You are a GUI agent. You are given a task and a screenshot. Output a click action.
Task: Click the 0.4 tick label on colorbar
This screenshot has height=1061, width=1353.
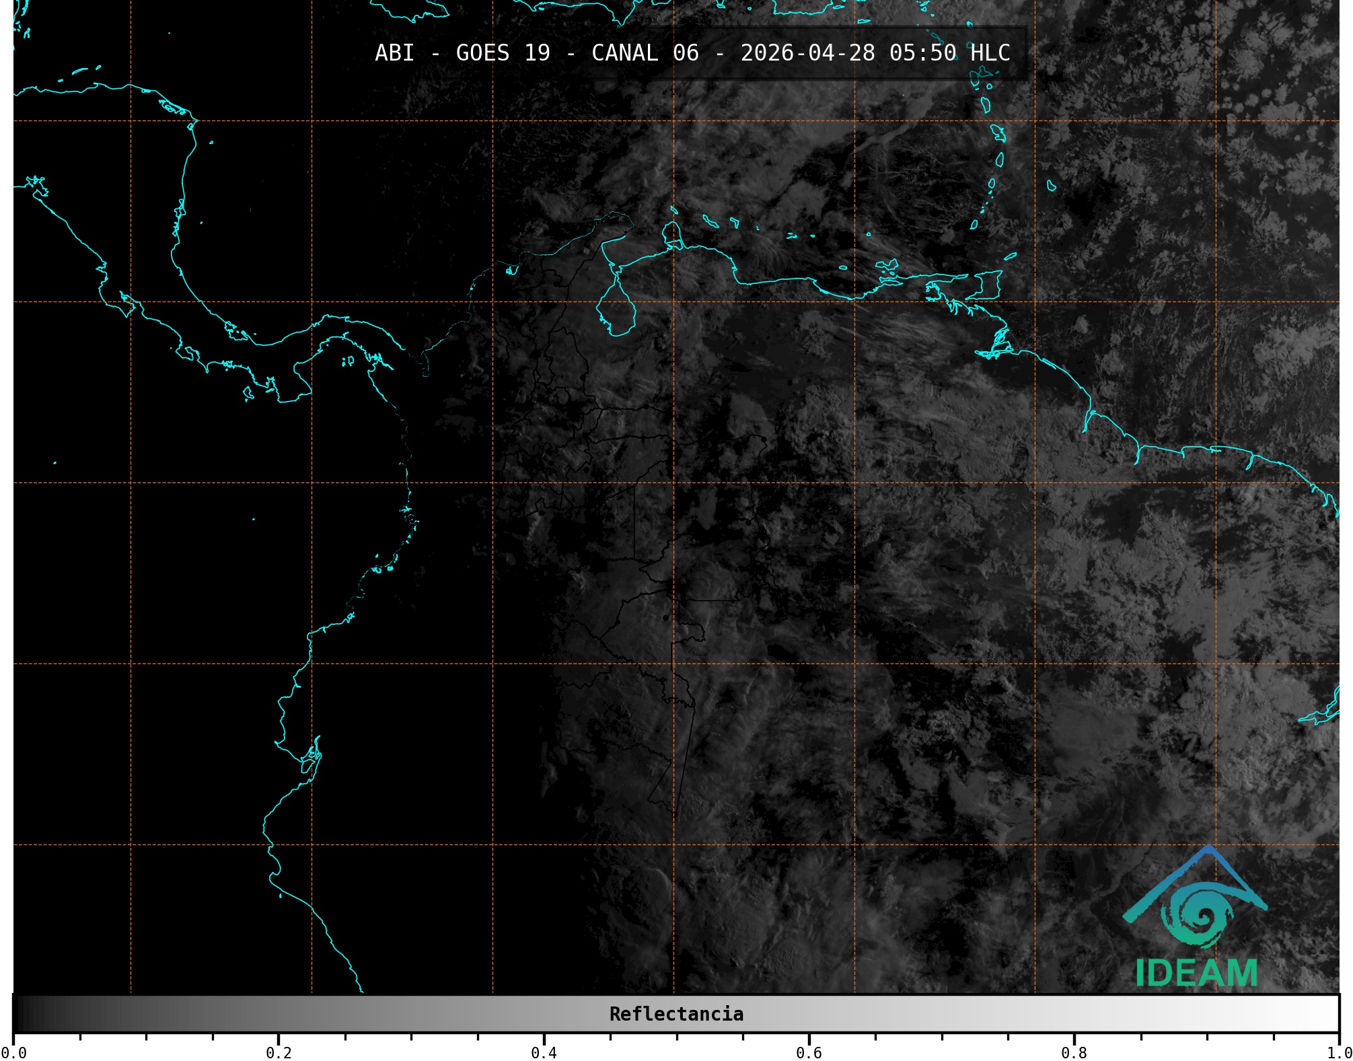tap(544, 1052)
